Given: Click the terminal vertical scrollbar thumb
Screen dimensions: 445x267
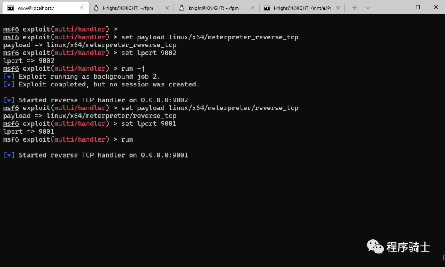Looking at the screenshot, I should [x=444, y=258].
